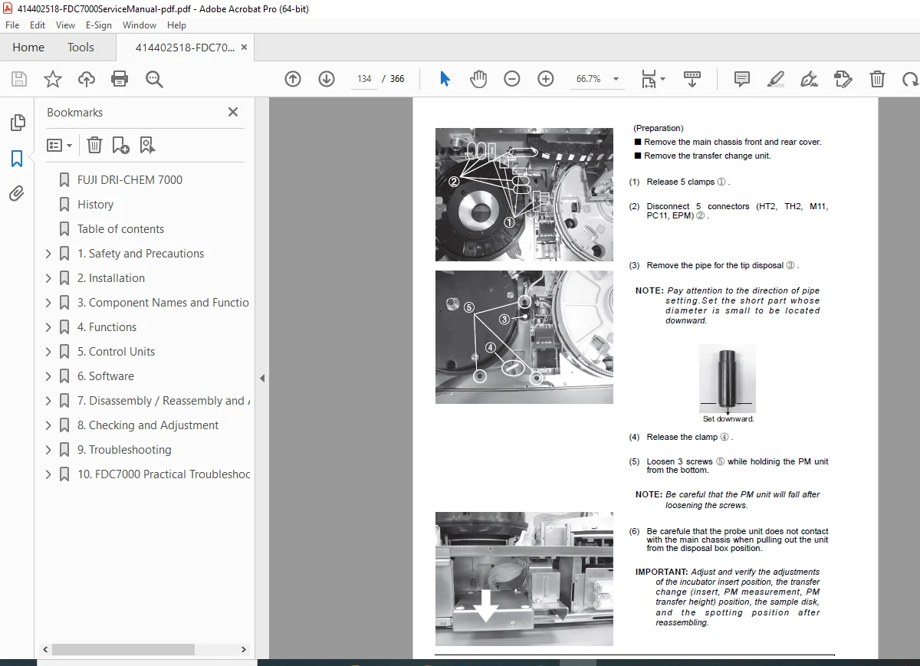Screen dimensions: 920x666
Task: Delete the selected bookmark trash icon
Action: click(94, 145)
